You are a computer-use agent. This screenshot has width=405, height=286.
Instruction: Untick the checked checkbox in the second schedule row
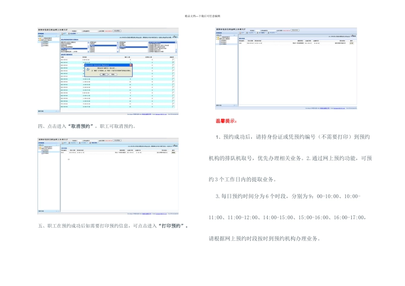[174, 63]
